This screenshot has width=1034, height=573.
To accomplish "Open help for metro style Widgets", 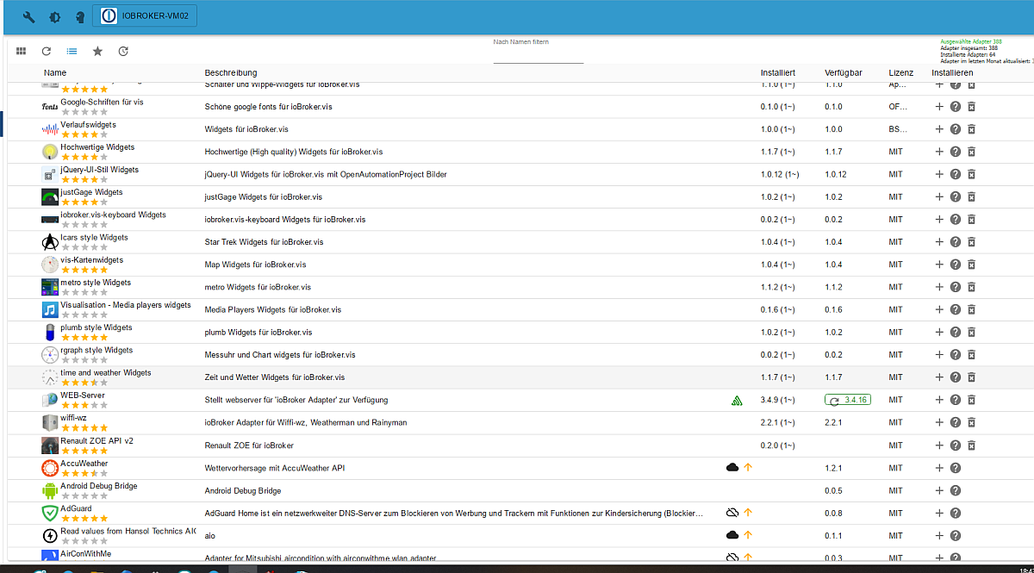I will click(956, 287).
